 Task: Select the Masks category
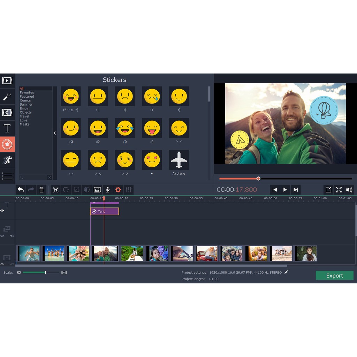(25, 124)
